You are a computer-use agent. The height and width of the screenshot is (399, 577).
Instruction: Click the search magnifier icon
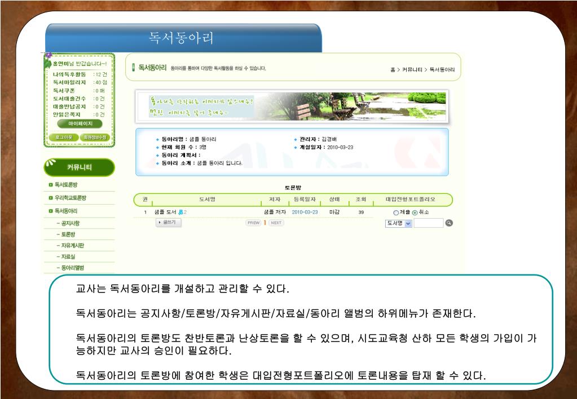[x=449, y=223]
